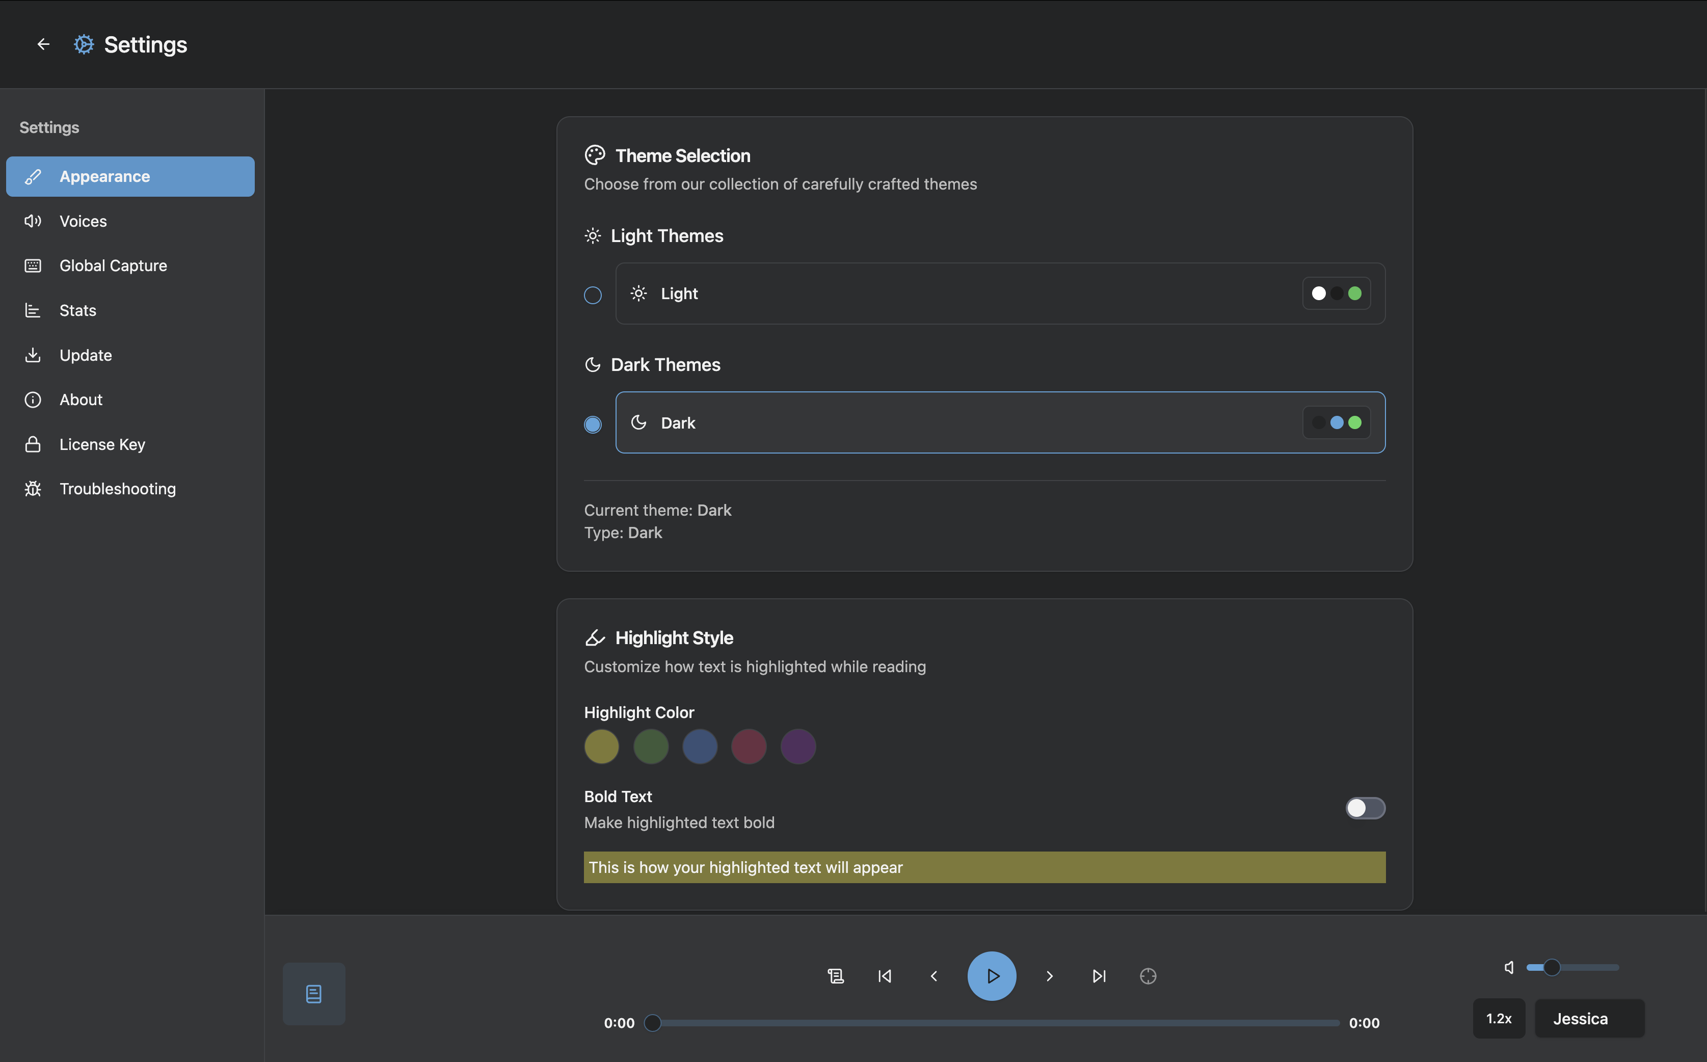The width and height of the screenshot is (1707, 1062).
Task: Open the 1.2x playback speed dropdown
Action: [x=1499, y=1019]
